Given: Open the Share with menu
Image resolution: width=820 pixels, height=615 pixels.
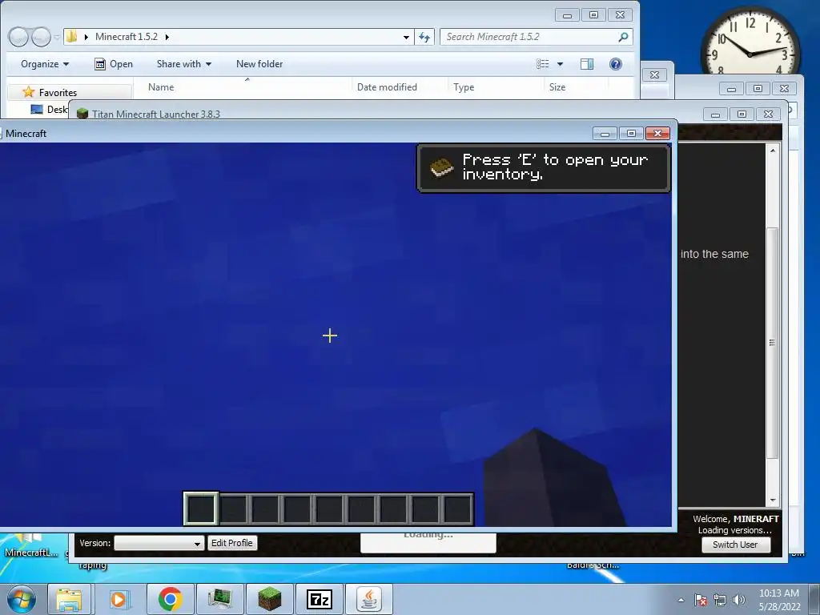Looking at the screenshot, I should point(183,64).
